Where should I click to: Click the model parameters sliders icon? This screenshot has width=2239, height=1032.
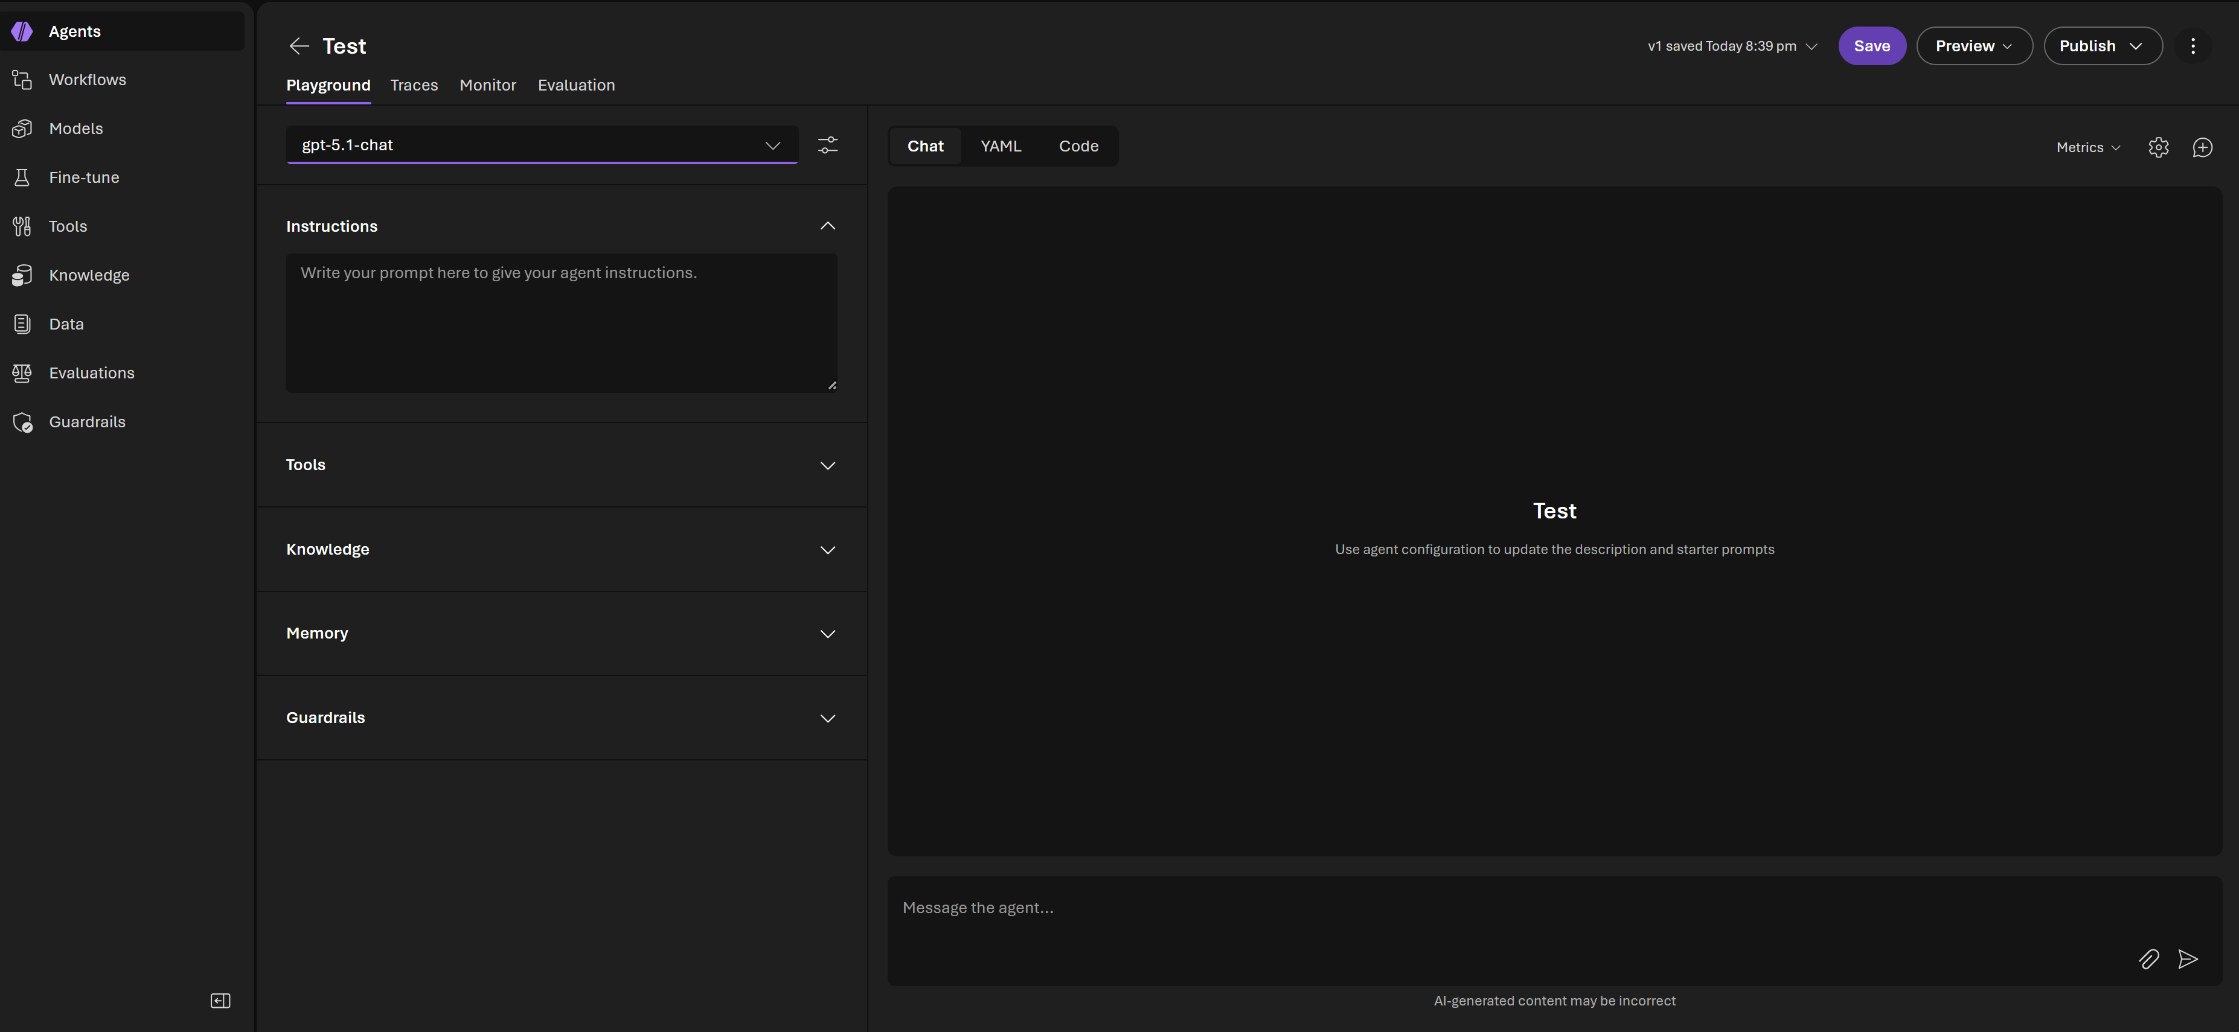pyautogui.click(x=827, y=145)
